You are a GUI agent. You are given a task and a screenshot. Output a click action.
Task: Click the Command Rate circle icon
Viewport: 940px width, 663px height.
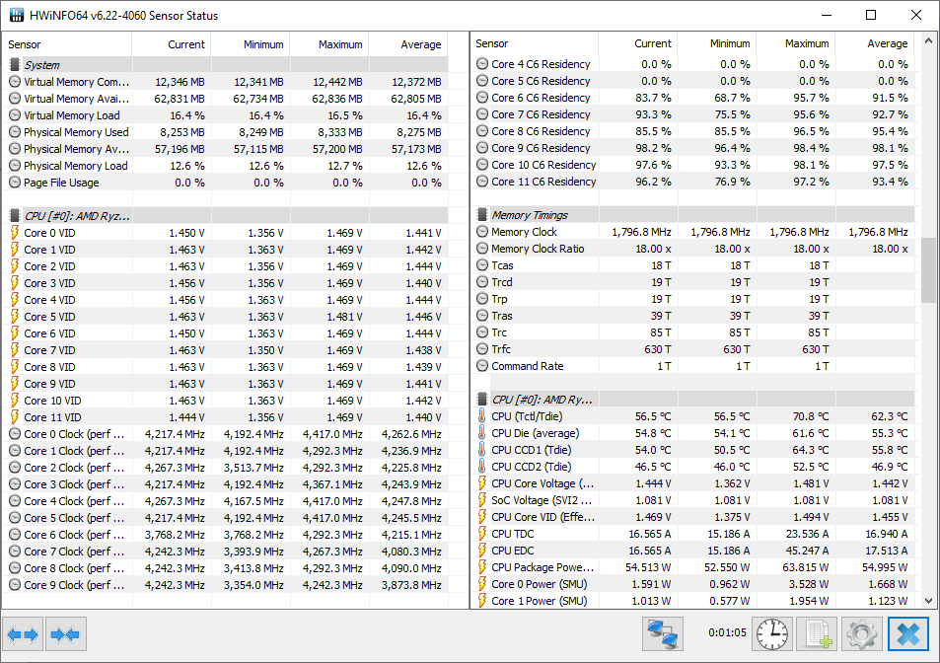pyautogui.click(x=482, y=366)
